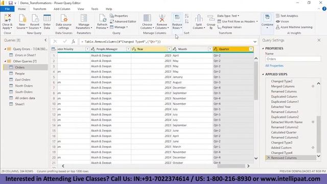Screen dimensions: 327x184
Task: Open the Quarter column filter dropdown
Action: pyautogui.click(x=251, y=49)
